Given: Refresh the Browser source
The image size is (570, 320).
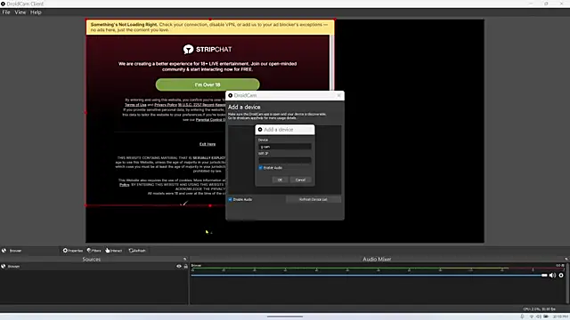Looking at the screenshot, I should click(137, 251).
